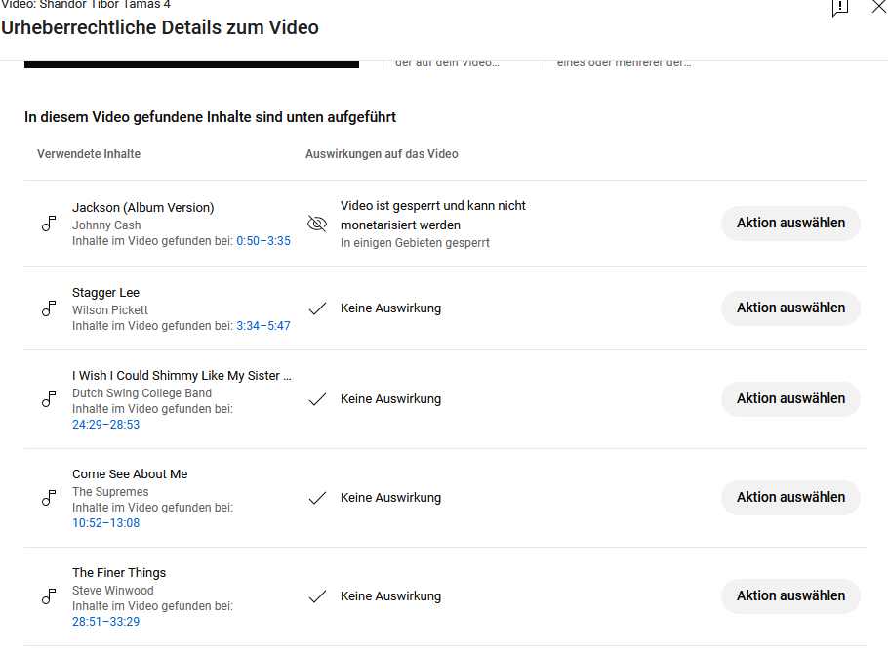888x656 pixels.
Task: Open Aktion auswählen for Jackson (Album Version)
Action: pos(790,224)
